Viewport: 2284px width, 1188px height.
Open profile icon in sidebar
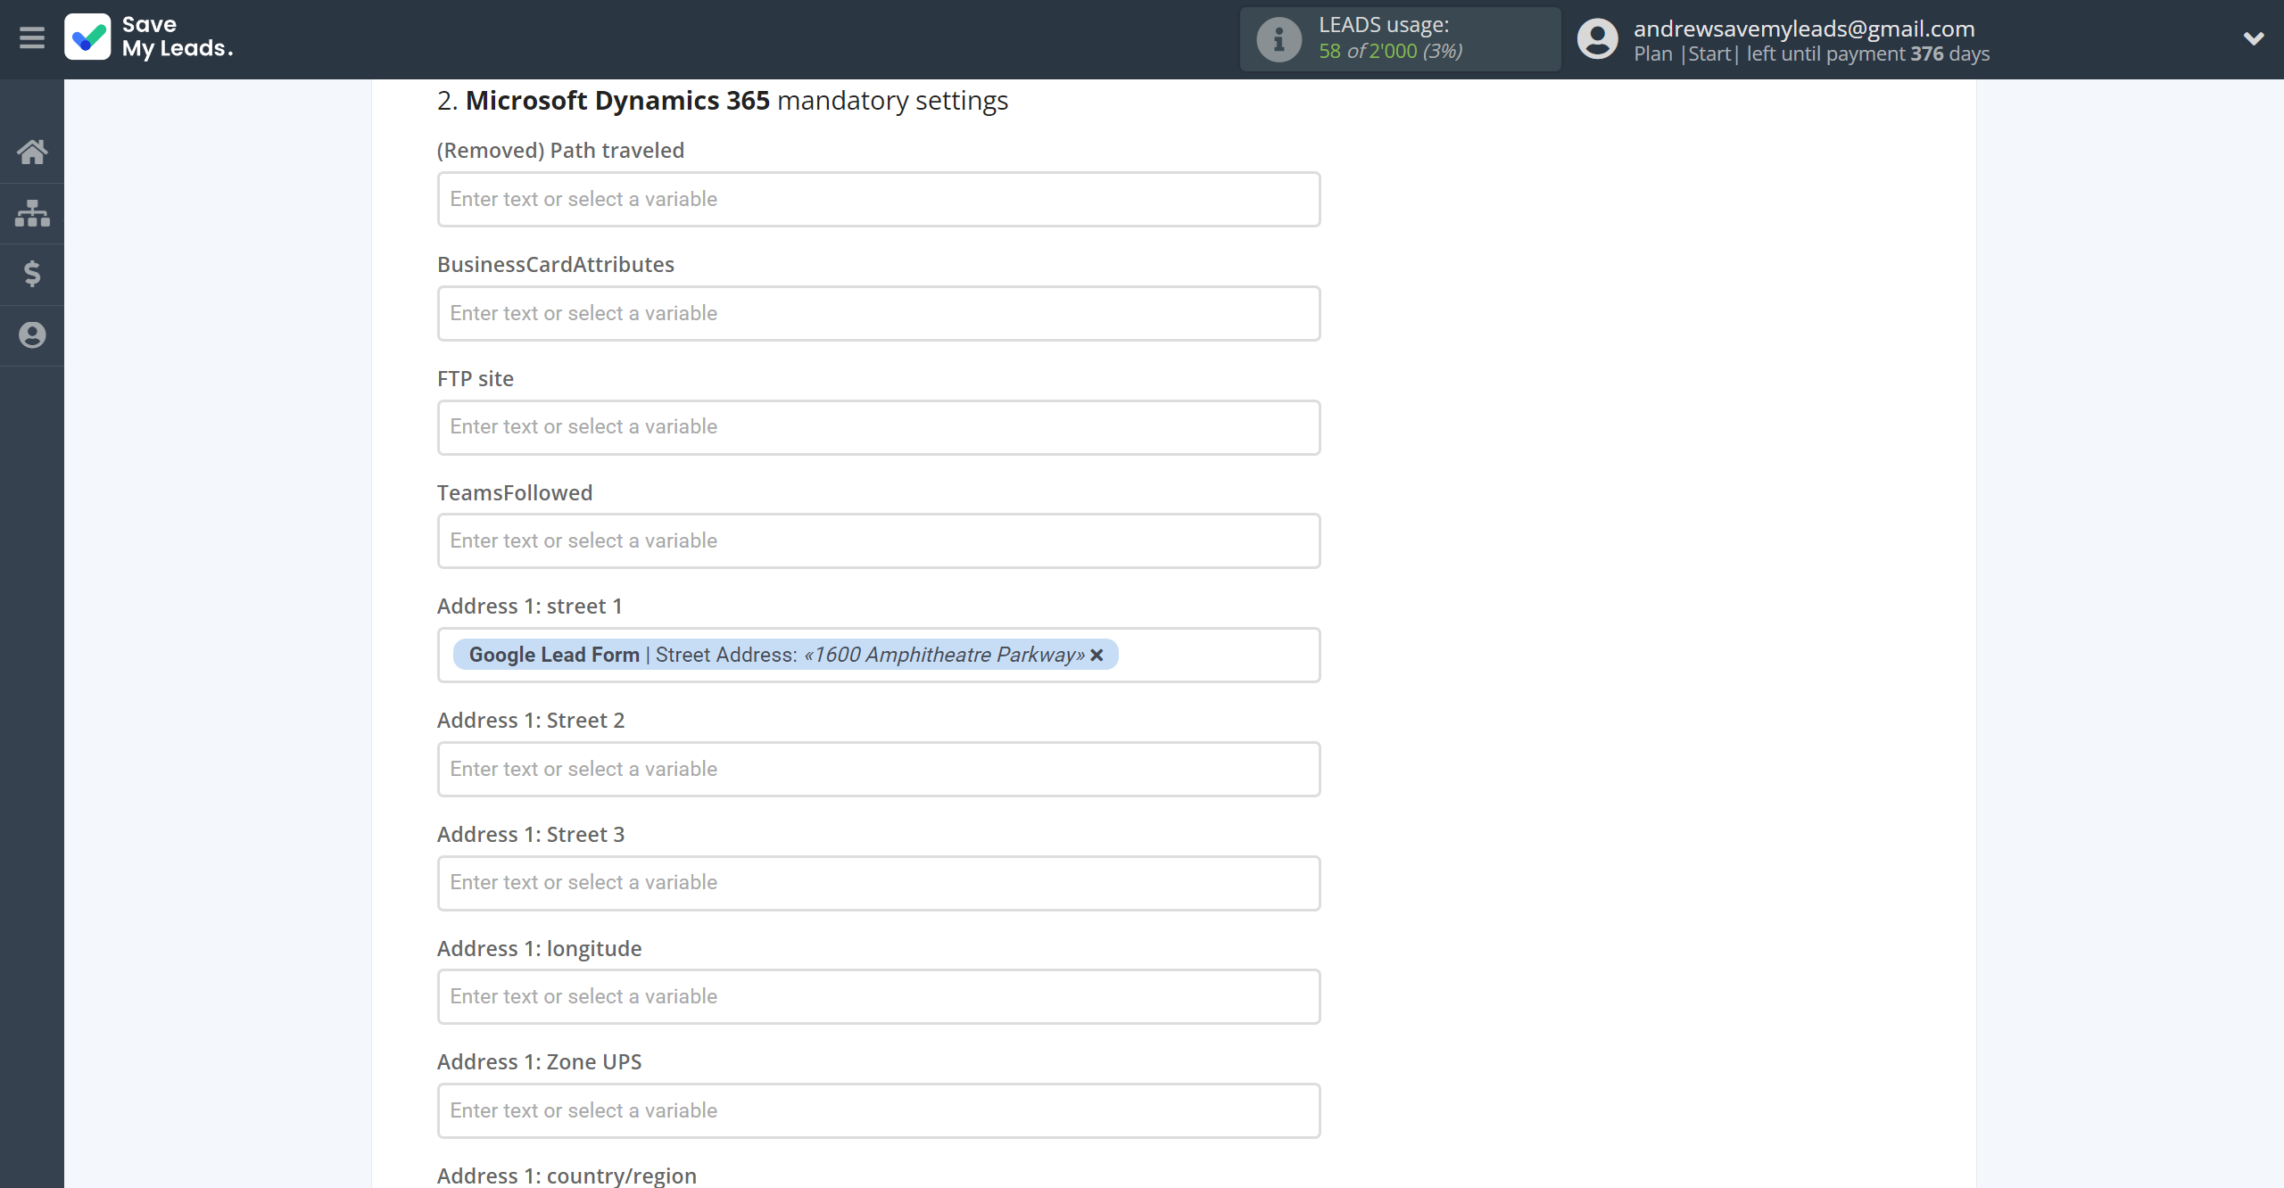pos(32,335)
